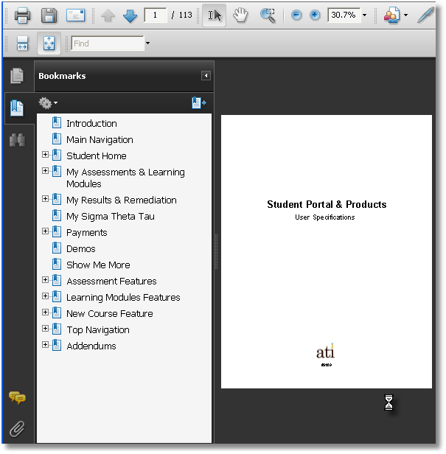
Task: Click the Sign pen icon
Action: pyautogui.click(x=425, y=15)
